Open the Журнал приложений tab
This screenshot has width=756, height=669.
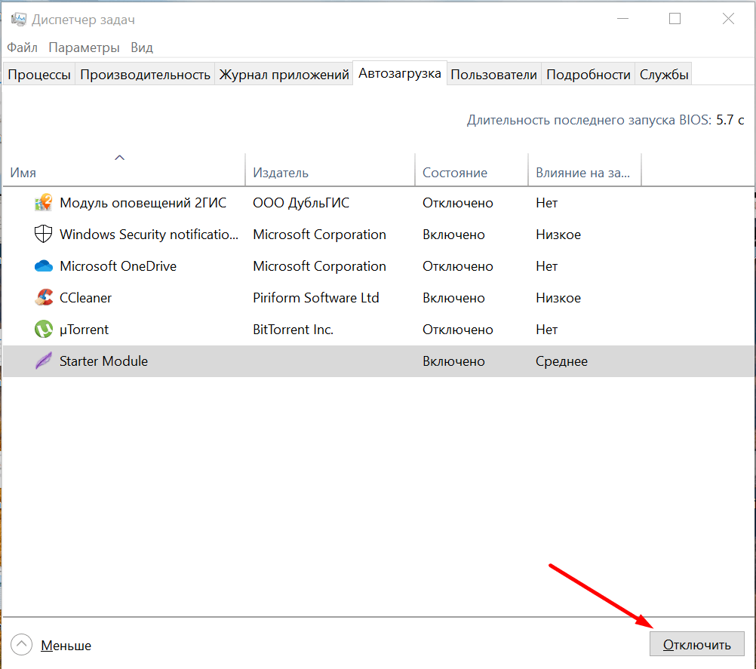pyautogui.click(x=284, y=74)
